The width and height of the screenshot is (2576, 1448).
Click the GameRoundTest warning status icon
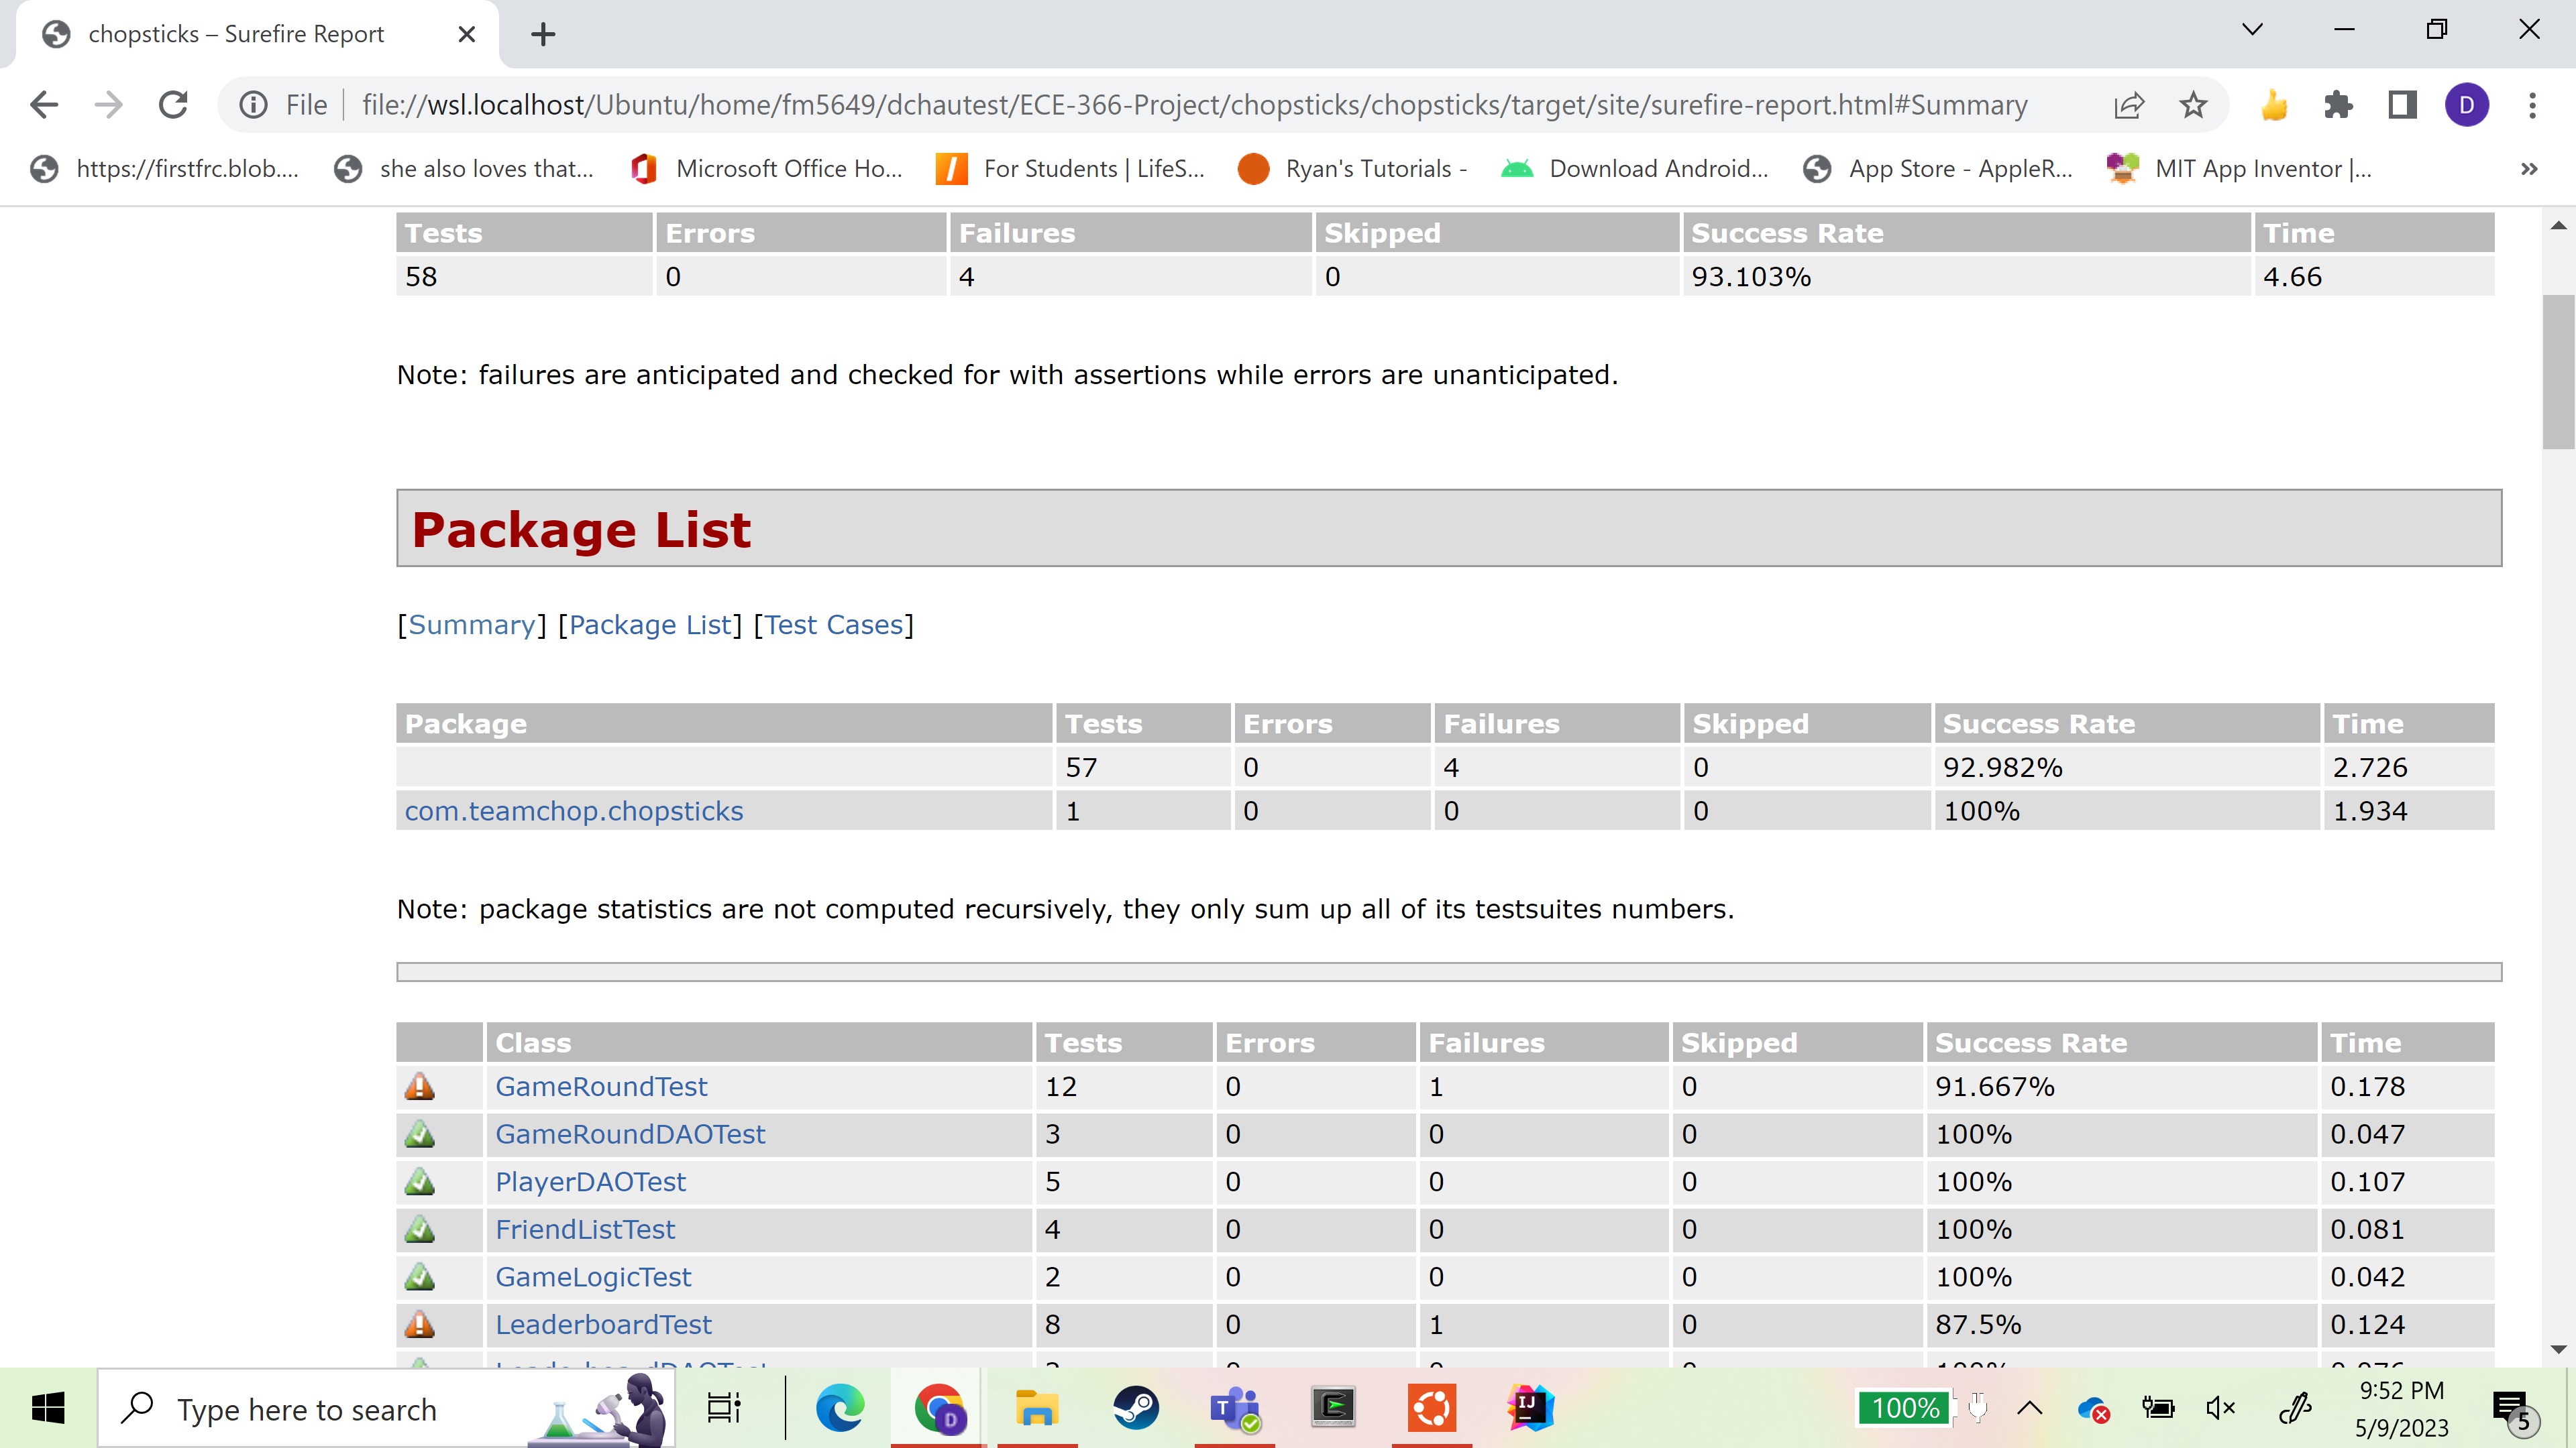(420, 1086)
